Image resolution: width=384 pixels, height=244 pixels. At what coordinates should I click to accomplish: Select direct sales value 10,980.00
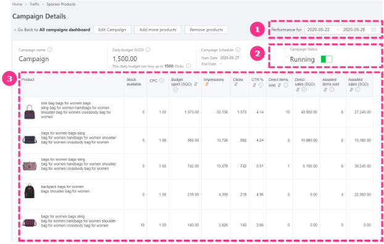(309, 140)
